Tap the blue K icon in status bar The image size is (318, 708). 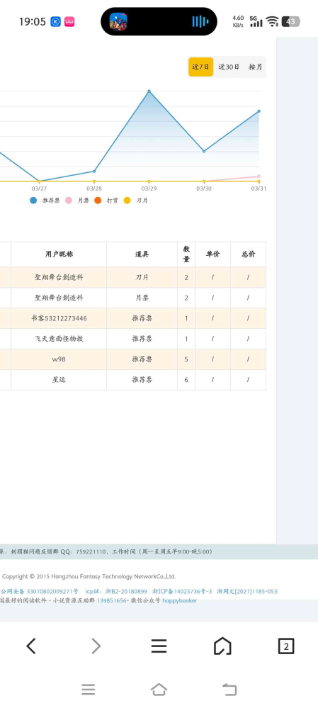[x=55, y=21]
